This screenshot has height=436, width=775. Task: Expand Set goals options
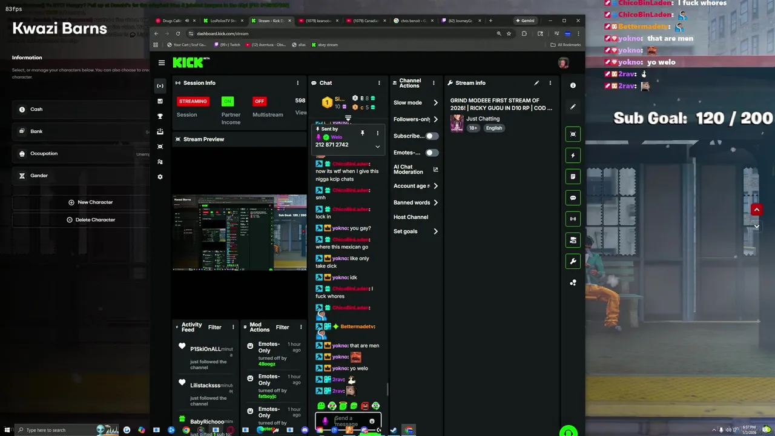[x=435, y=231]
